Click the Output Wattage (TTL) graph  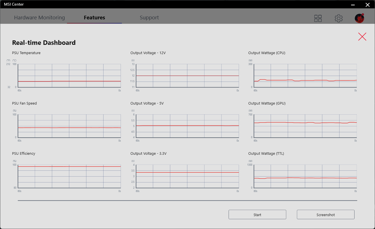(x=305, y=176)
